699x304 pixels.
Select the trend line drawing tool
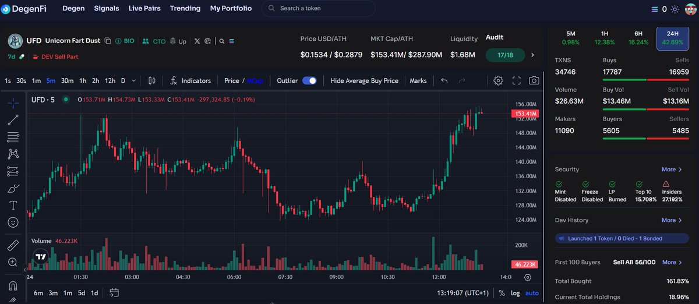click(x=13, y=120)
